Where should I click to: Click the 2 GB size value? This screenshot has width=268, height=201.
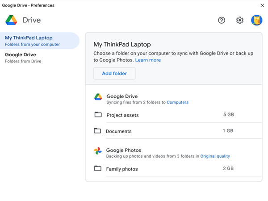228,168
